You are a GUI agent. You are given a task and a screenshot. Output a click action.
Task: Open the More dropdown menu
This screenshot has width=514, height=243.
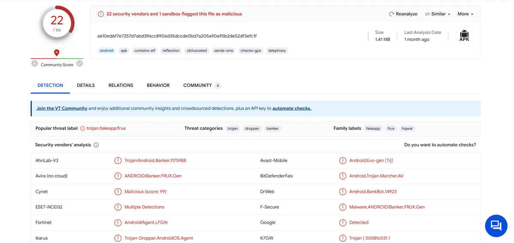pyautogui.click(x=465, y=14)
